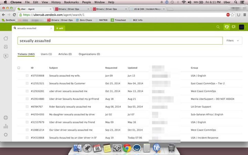This screenshot has width=248, height=155.
Task: Bookmark this page with the star icon
Action: pyautogui.click(x=232, y=15)
